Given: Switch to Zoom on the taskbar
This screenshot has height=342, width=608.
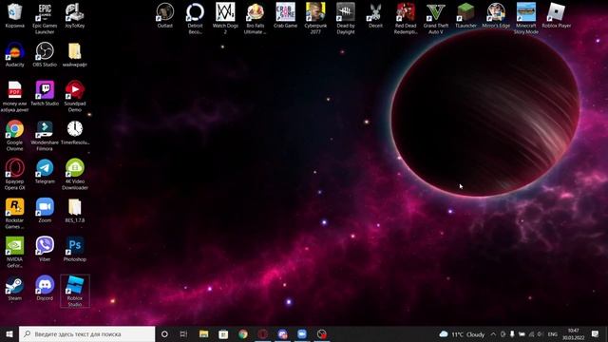Looking at the screenshot, I should [302, 333].
